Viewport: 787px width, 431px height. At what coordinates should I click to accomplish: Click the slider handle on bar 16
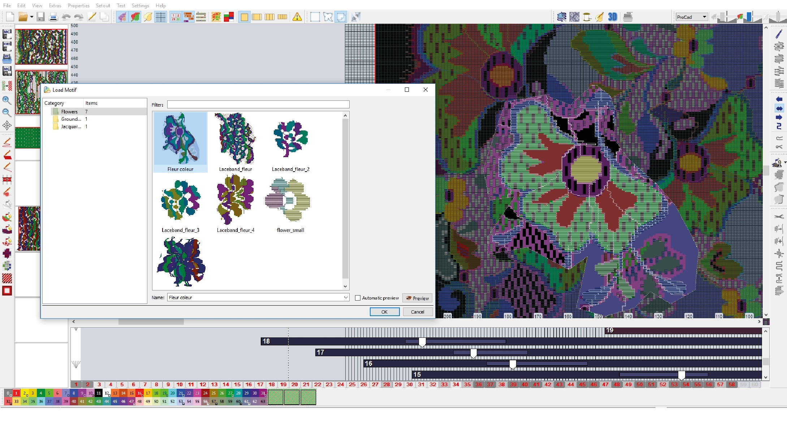[513, 365]
